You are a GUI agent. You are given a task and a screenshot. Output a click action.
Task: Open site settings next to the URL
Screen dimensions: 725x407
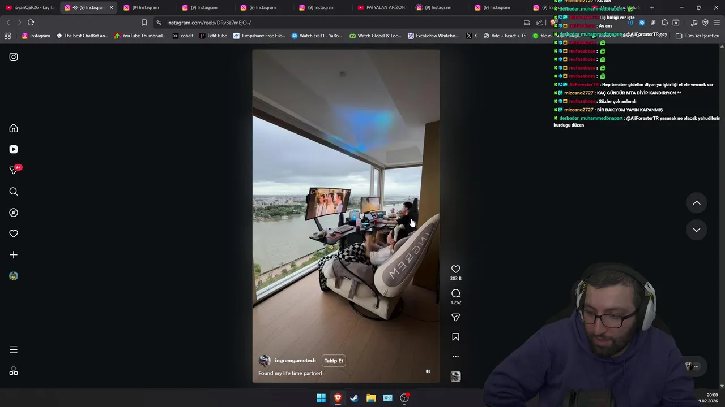click(159, 23)
